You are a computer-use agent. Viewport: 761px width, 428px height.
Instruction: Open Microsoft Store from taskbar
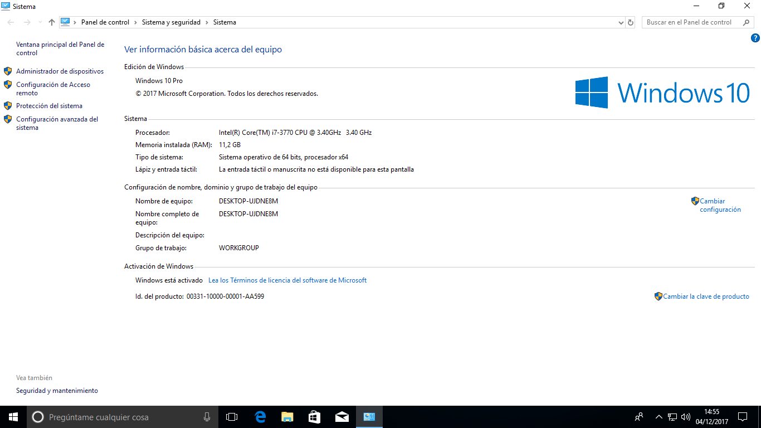314,417
